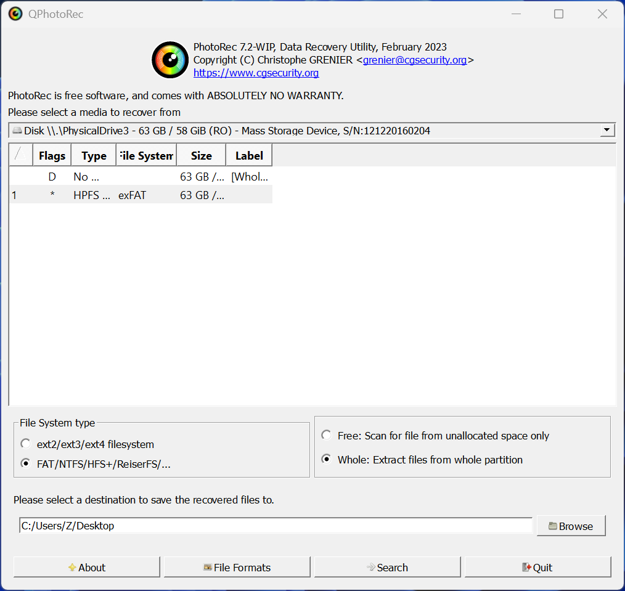The image size is (625, 591).
Task: Click the Quit button
Action: click(537, 567)
